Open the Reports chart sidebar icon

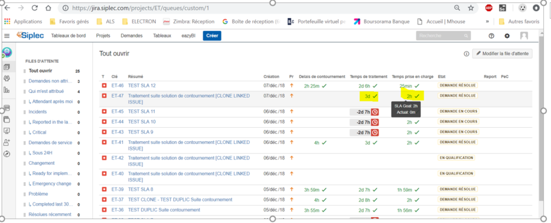coord(6,90)
